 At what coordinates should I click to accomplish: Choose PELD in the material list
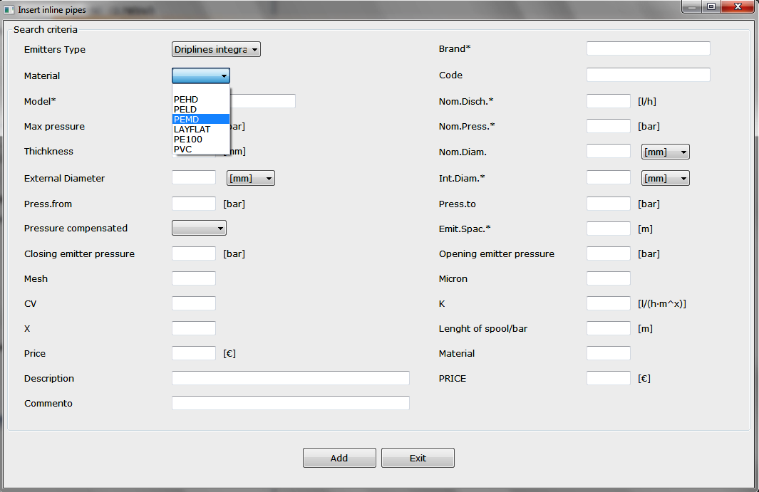tap(185, 109)
